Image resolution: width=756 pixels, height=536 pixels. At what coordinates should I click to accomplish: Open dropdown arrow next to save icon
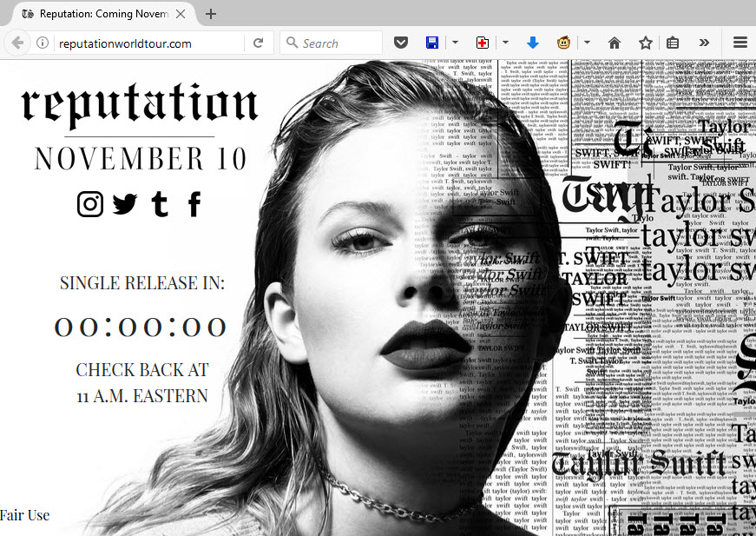455,43
